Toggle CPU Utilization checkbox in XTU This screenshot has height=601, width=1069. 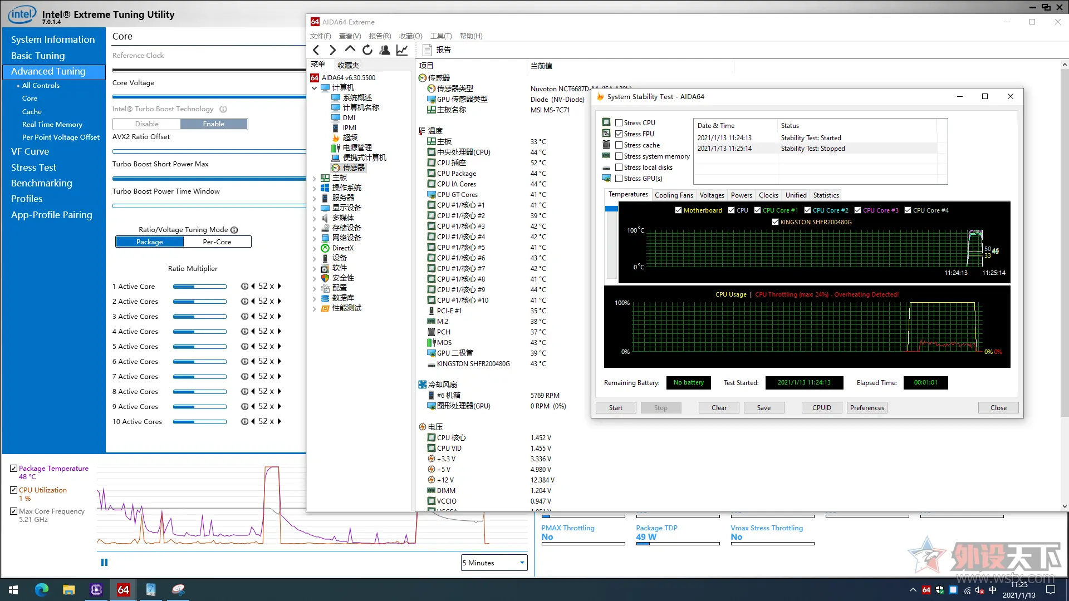pyautogui.click(x=13, y=490)
